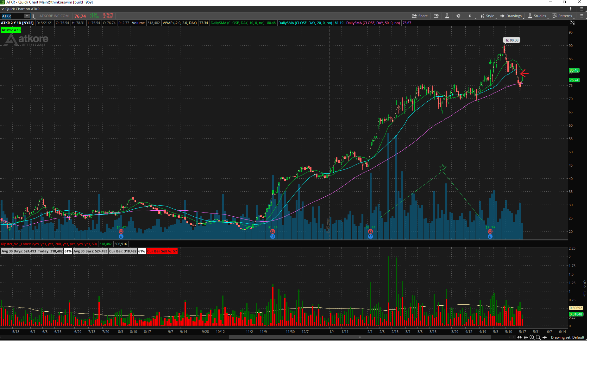Open the flask Edit Studies icon
590x382 pixels.
click(x=447, y=16)
